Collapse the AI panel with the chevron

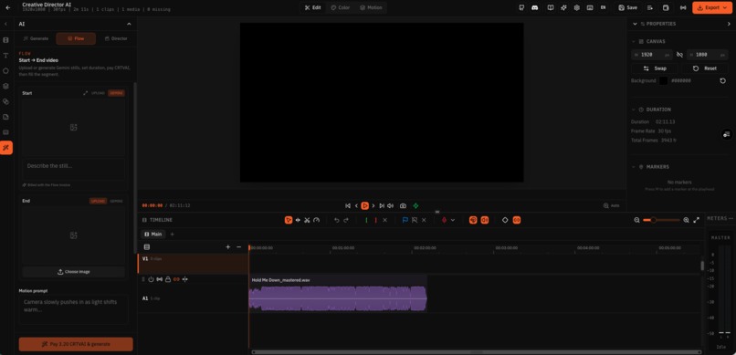[129, 24]
